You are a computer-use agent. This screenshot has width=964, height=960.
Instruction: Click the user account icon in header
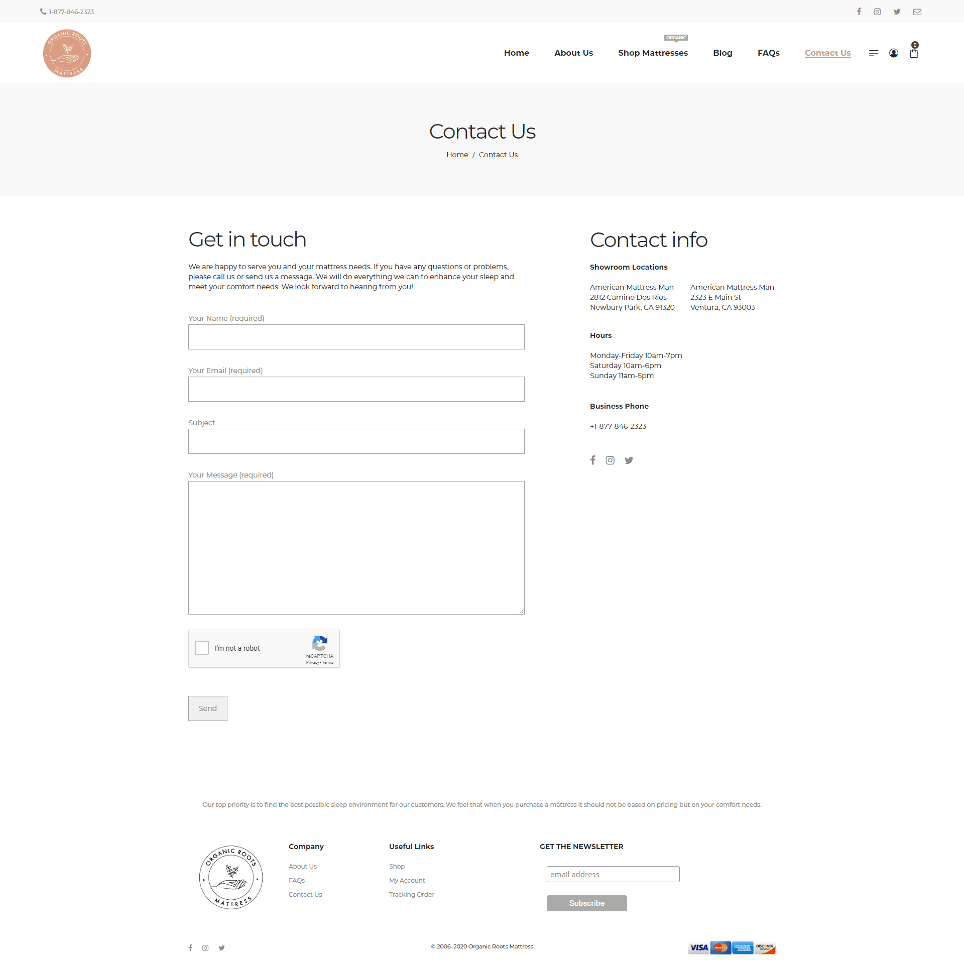(893, 53)
